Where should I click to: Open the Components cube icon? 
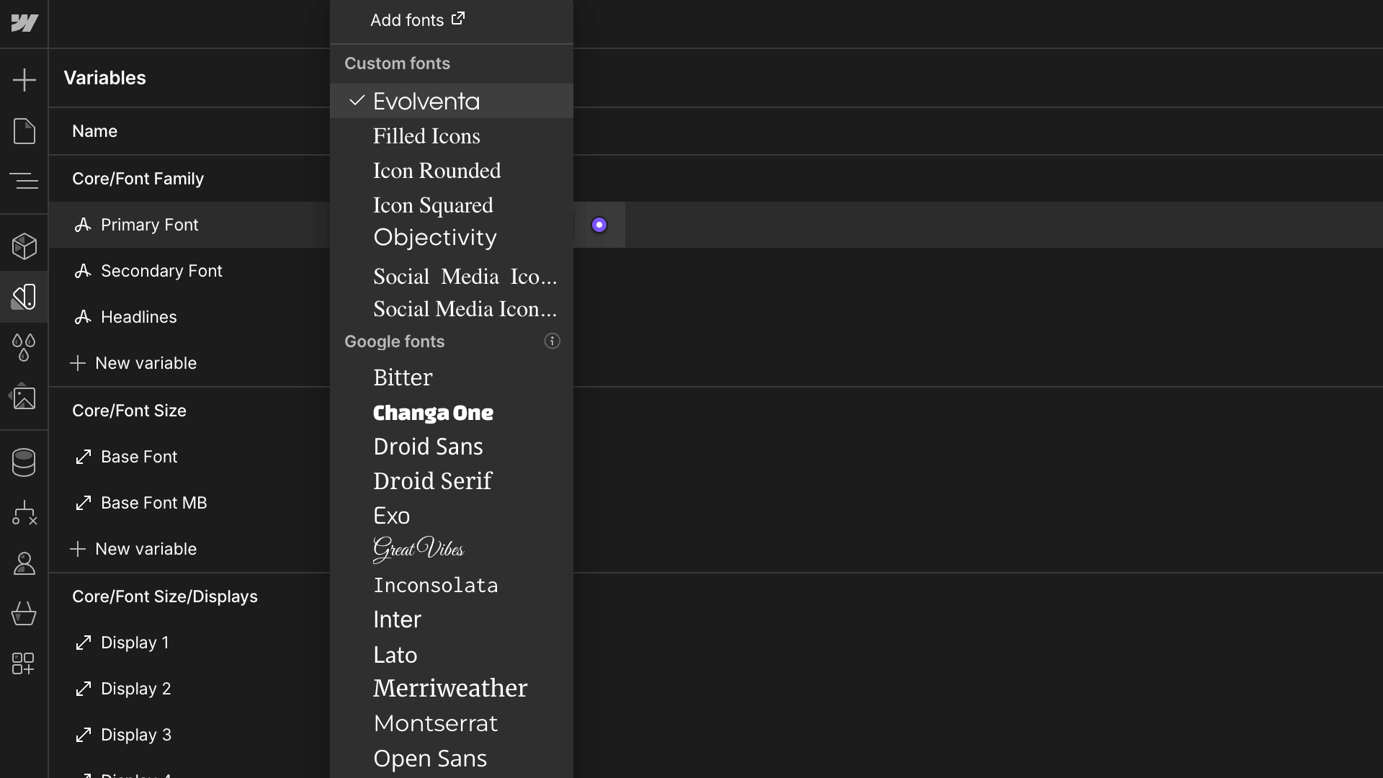point(24,246)
